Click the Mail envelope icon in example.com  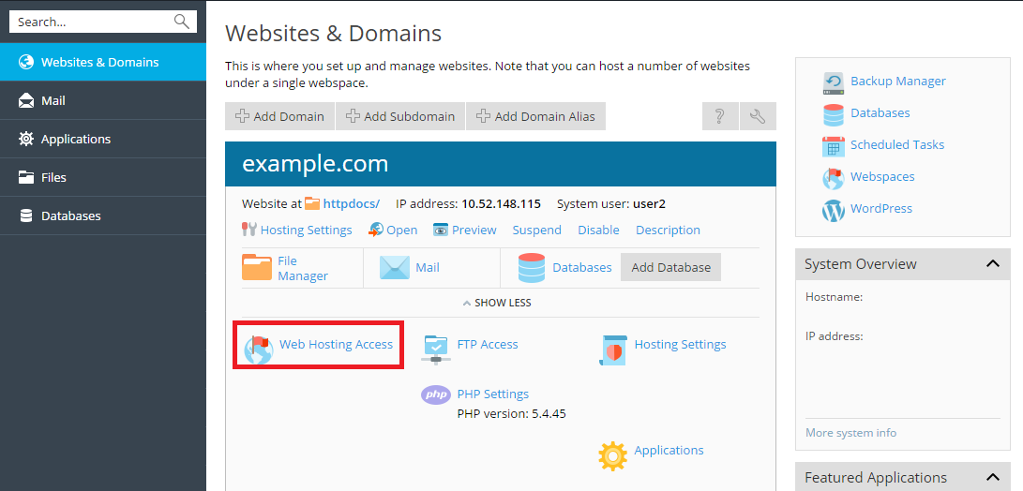394,267
